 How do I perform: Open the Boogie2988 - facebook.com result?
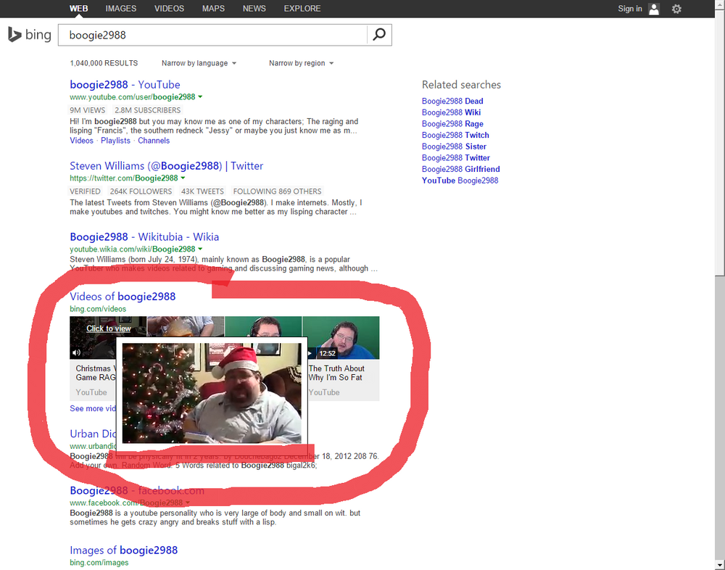tap(137, 490)
